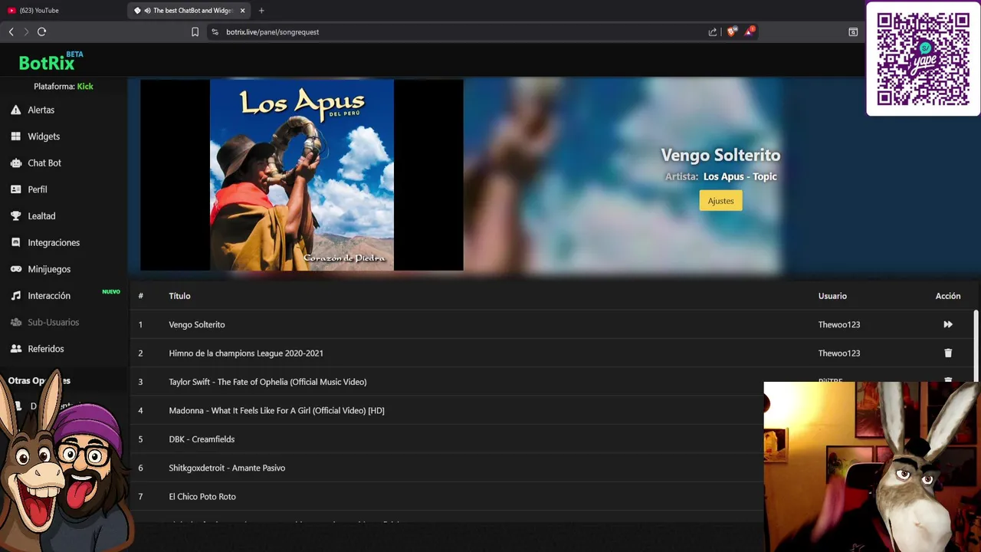Click user Thewoo123 on Himno row
The height and width of the screenshot is (552, 981).
[838, 353]
